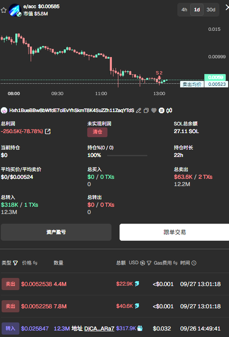
Task: Click the 市值 $5.8M market cap text
Action: (36, 14)
